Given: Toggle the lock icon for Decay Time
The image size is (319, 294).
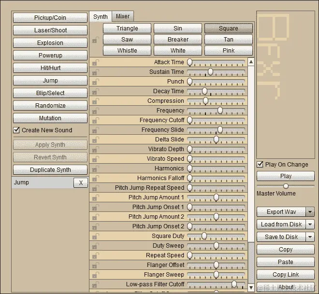Looking at the screenshot, I should [x=95, y=91].
